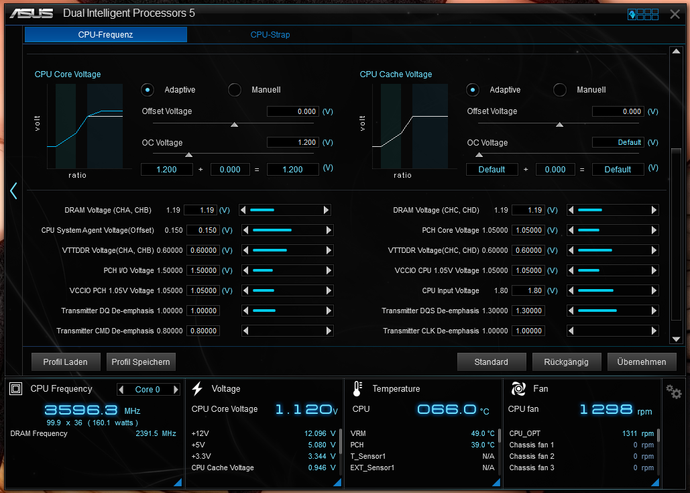Decrease DRAM Voltage (CHA, CHB) with left arrow
The image size is (690, 493).
click(243, 210)
